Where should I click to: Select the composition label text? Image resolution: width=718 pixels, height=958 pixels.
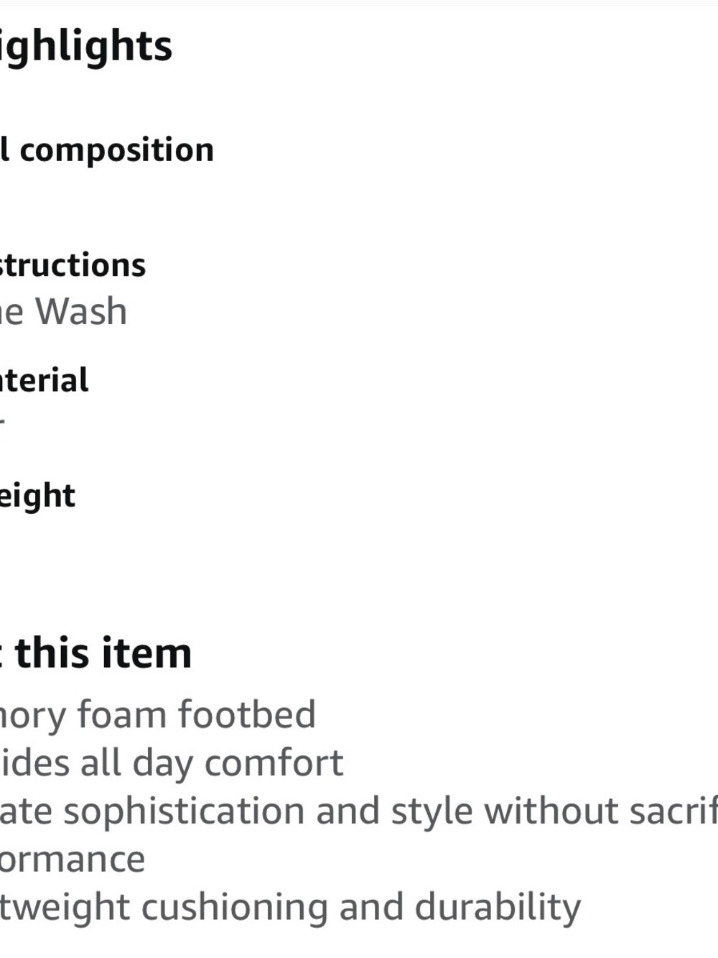(x=116, y=151)
